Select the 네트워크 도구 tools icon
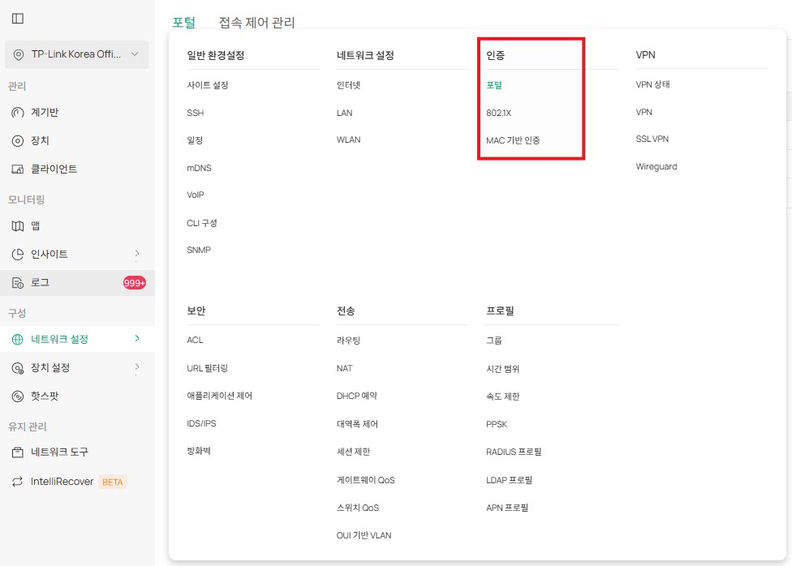792x566 pixels. pyautogui.click(x=18, y=453)
